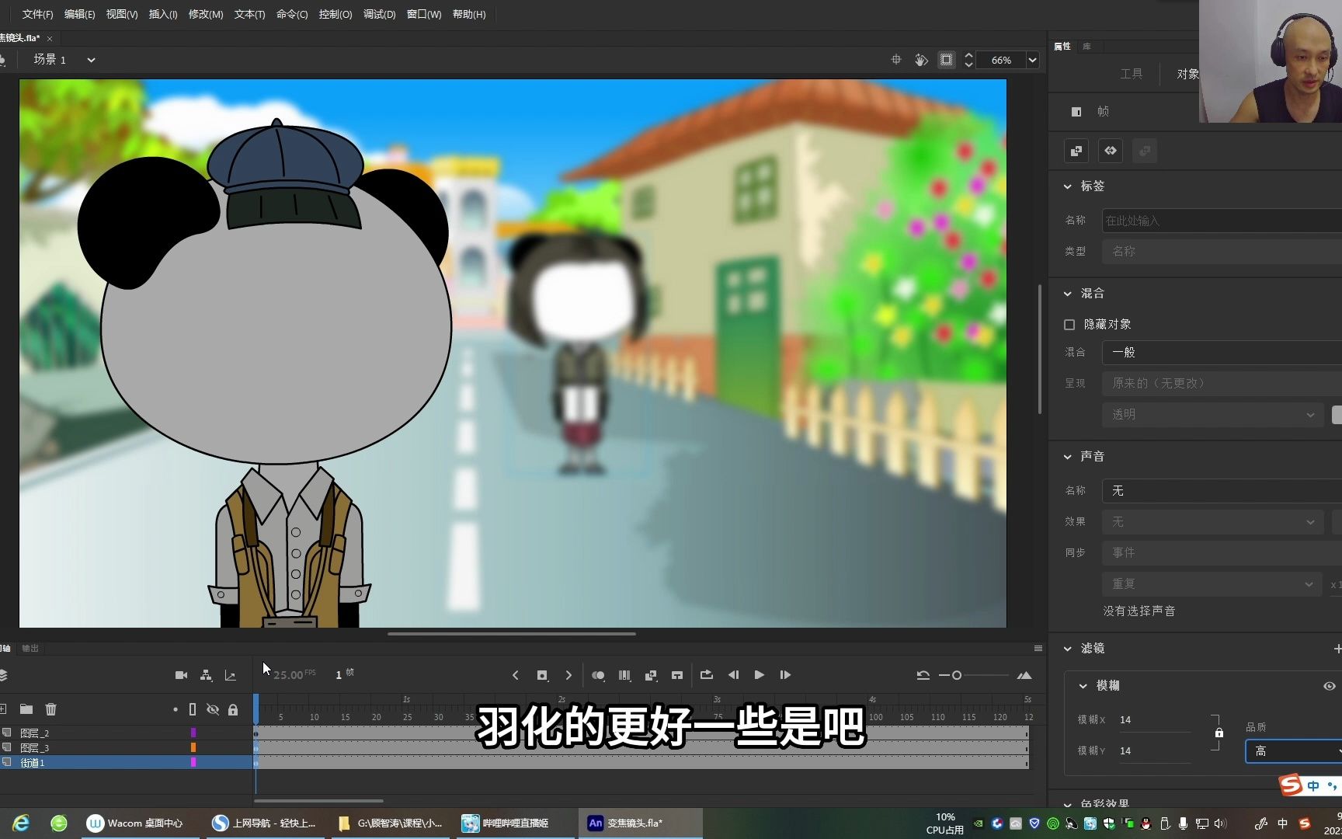This screenshot has width=1342, height=839.
Task: Click the 图层_2 purple outline color swatch
Action: [x=193, y=733]
